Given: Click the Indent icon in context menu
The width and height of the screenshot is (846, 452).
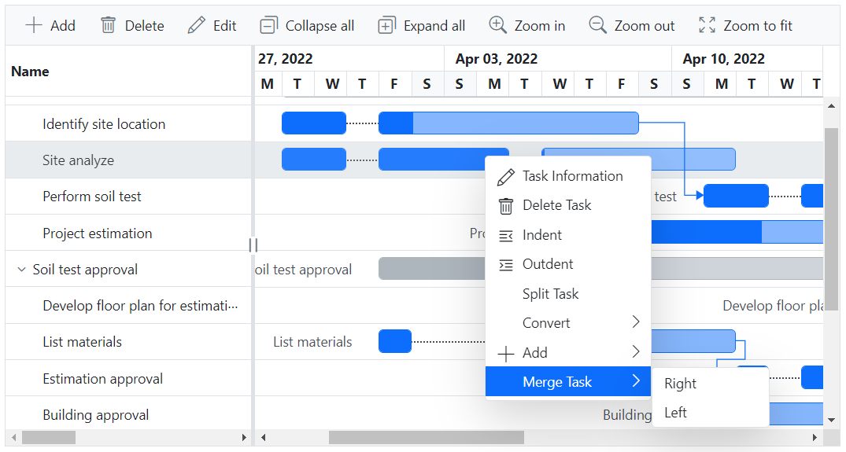Looking at the screenshot, I should point(505,235).
